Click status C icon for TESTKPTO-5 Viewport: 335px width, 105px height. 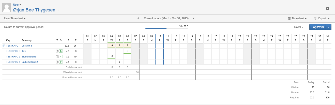(61, 57)
